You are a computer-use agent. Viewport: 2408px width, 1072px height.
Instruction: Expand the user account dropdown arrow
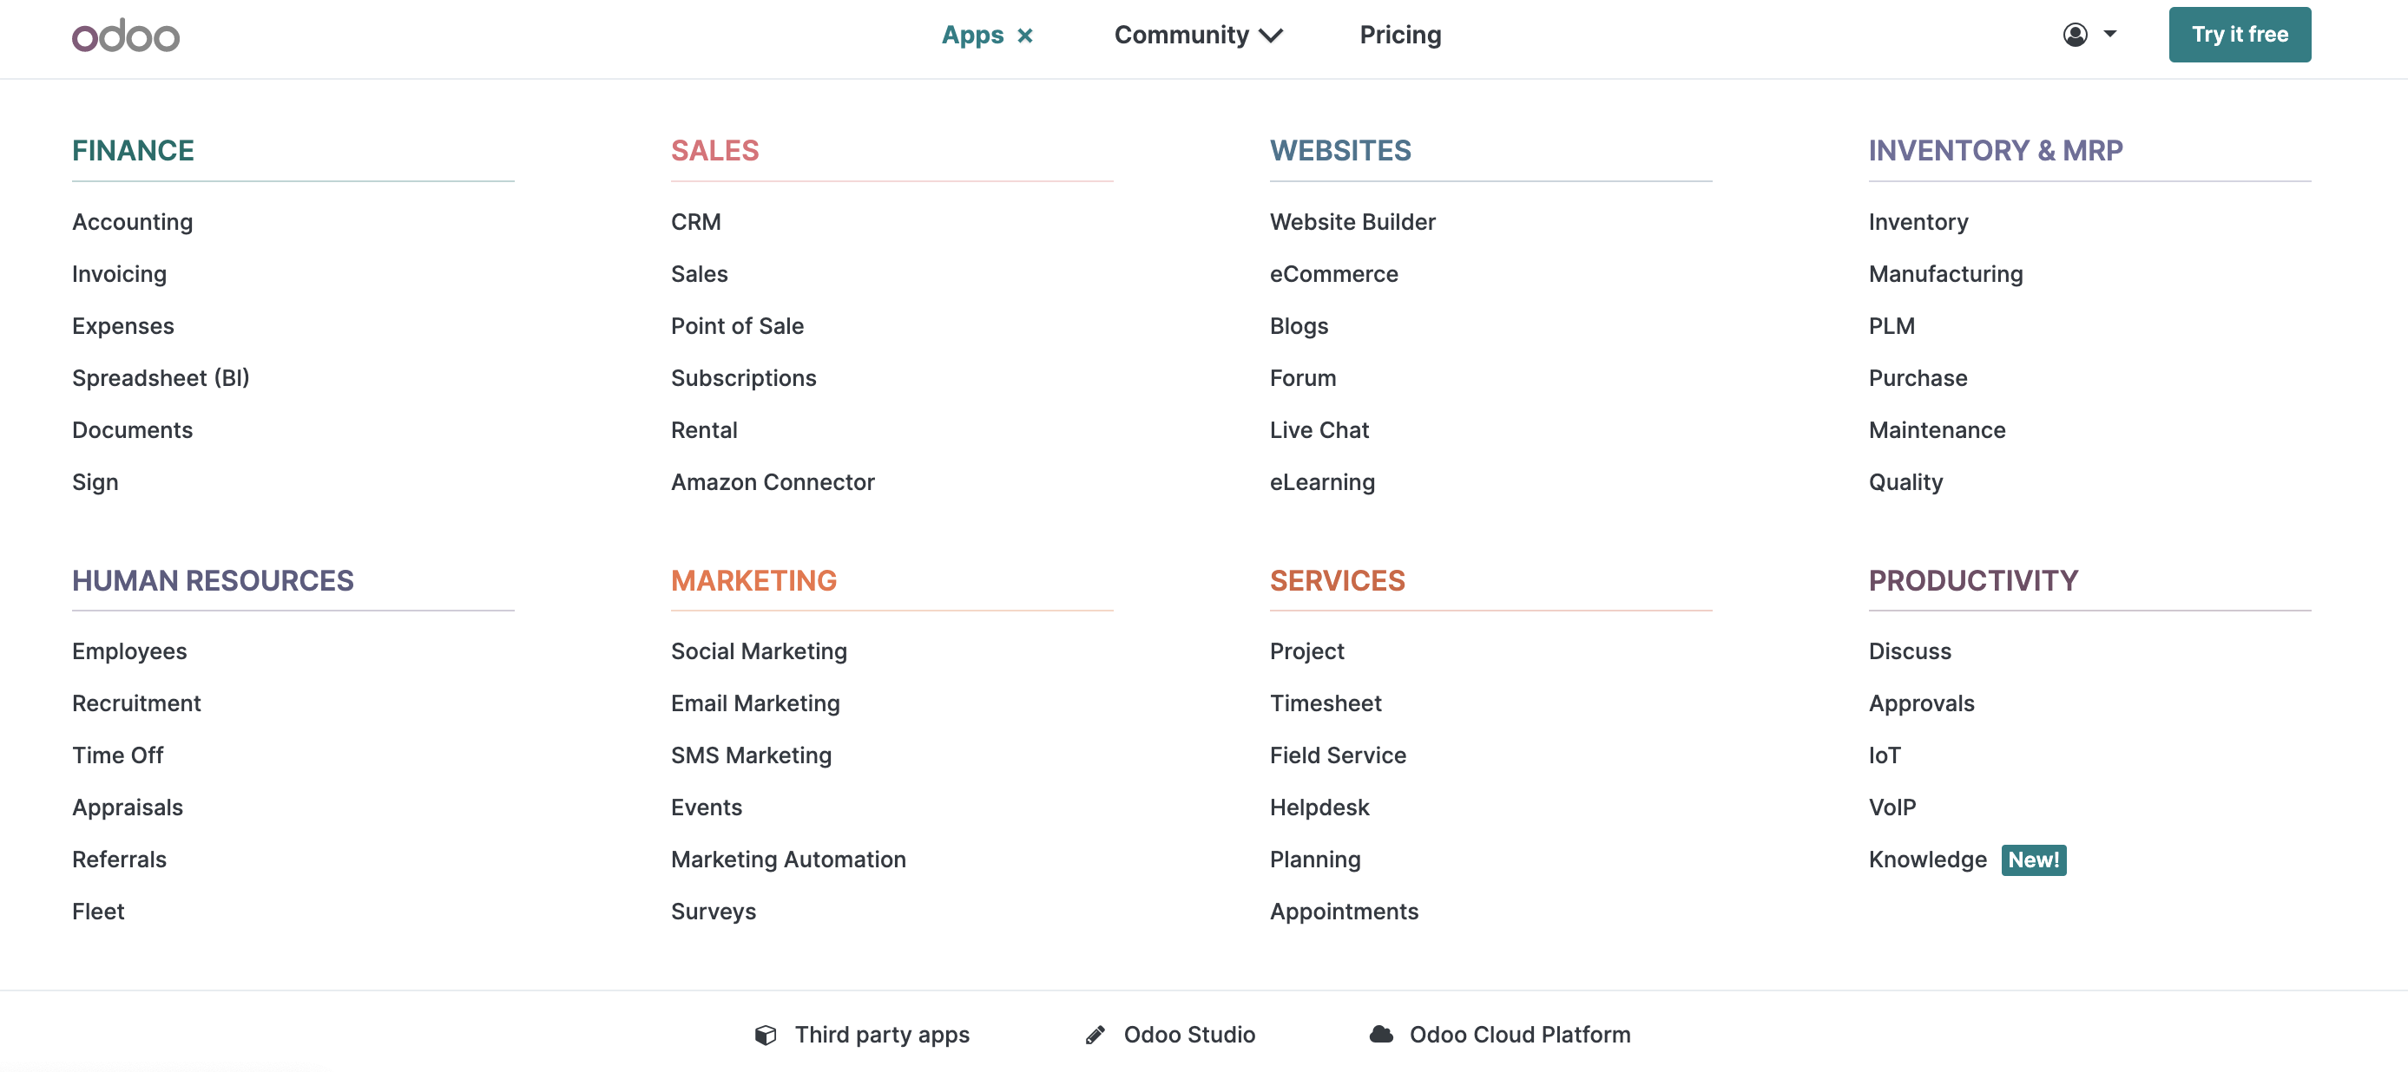click(2109, 35)
